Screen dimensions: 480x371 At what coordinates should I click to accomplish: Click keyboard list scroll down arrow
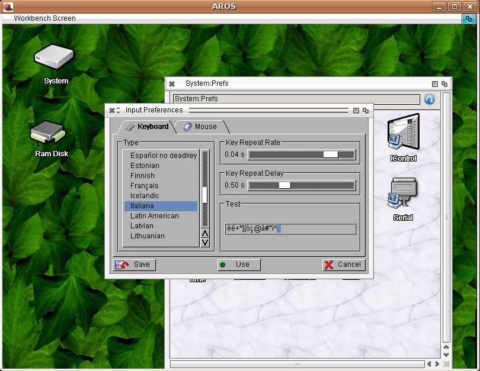[x=205, y=242]
